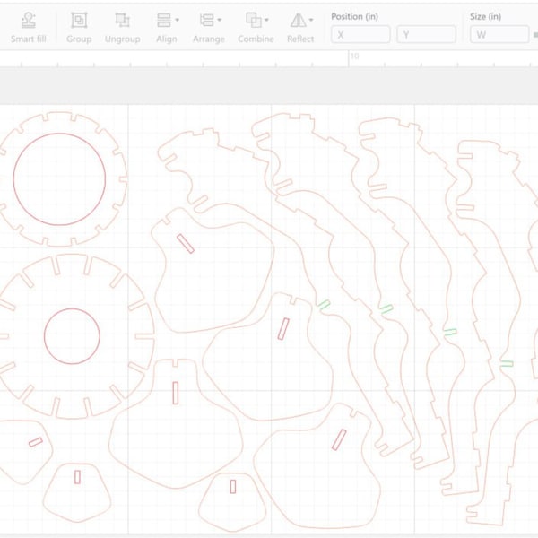This screenshot has width=538, height=538.
Task: Click the Group label
Action: click(x=79, y=39)
